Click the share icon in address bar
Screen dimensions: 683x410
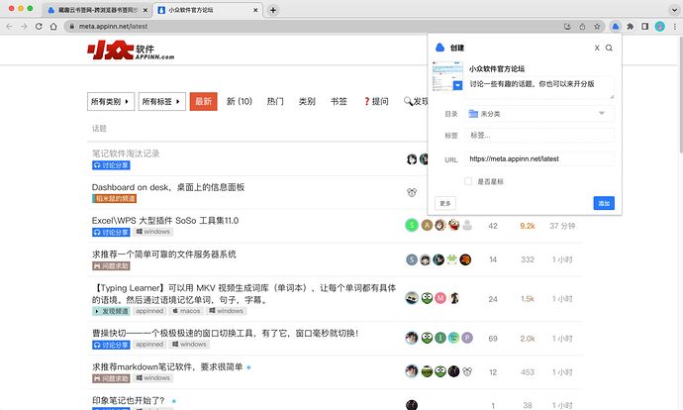(582, 27)
